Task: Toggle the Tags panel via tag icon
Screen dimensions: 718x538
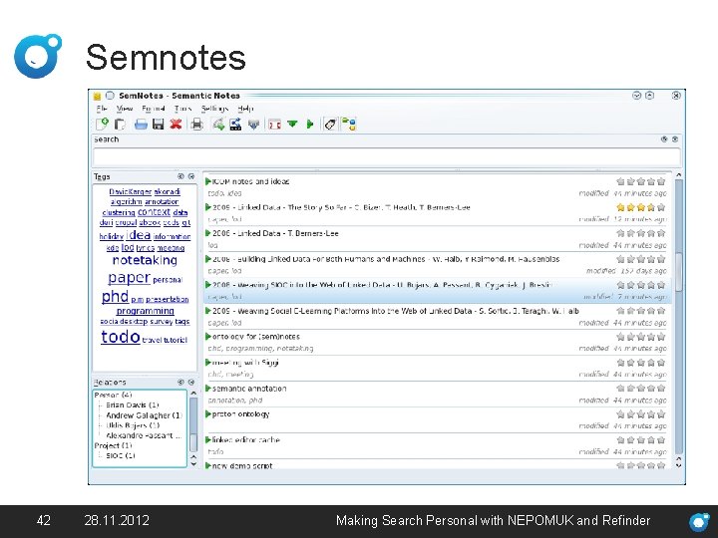Action: pos(330,124)
